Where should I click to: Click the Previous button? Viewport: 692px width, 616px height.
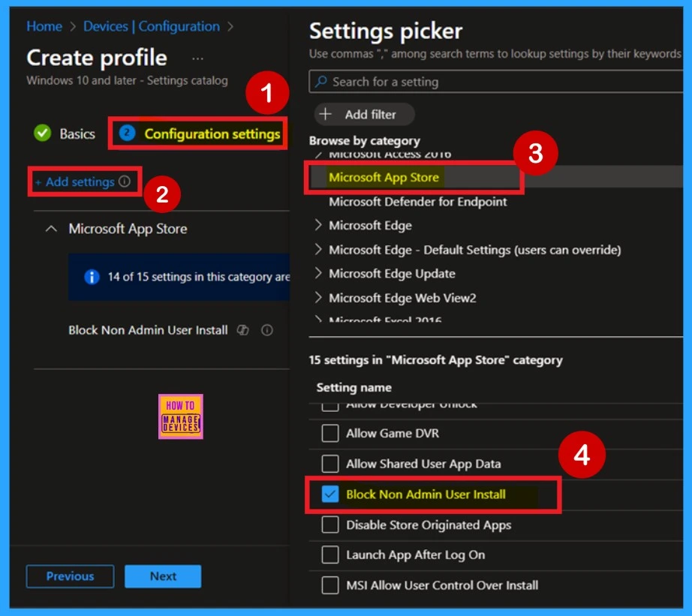coord(70,576)
